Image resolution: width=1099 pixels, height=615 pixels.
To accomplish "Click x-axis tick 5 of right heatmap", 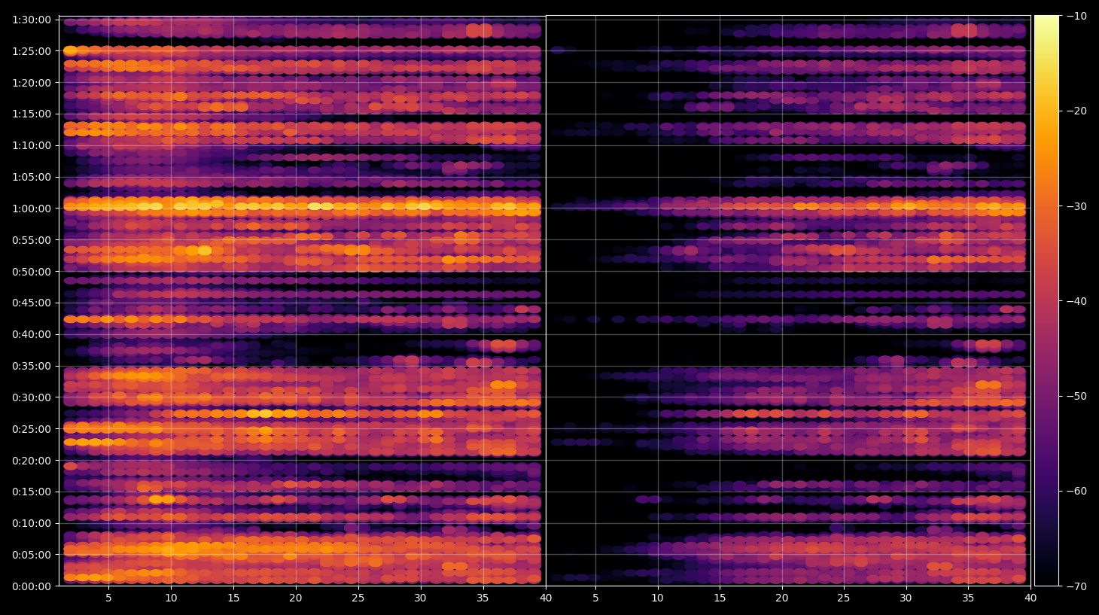I will pos(595,598).
